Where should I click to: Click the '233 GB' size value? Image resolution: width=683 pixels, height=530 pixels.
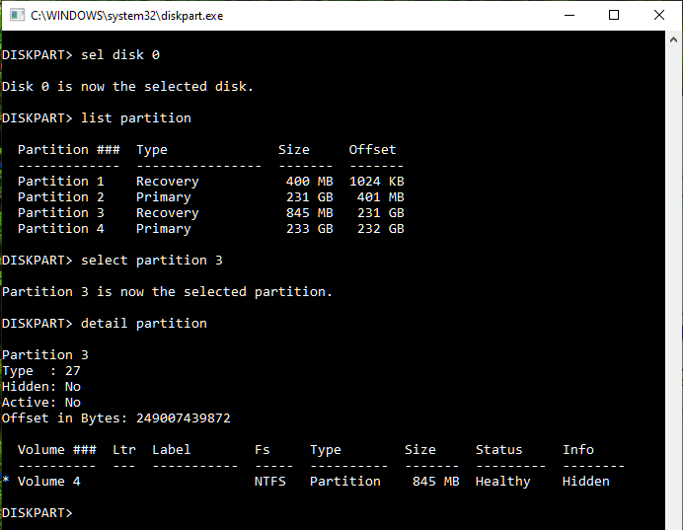tap(310, 229)
